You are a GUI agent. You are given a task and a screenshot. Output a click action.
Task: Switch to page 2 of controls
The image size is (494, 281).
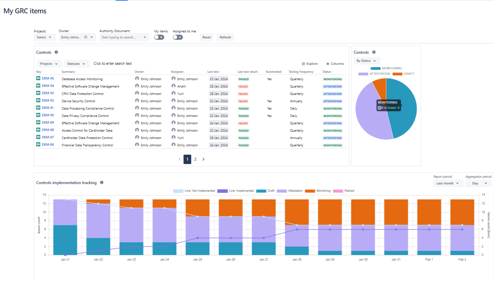[x=195, y=159]
